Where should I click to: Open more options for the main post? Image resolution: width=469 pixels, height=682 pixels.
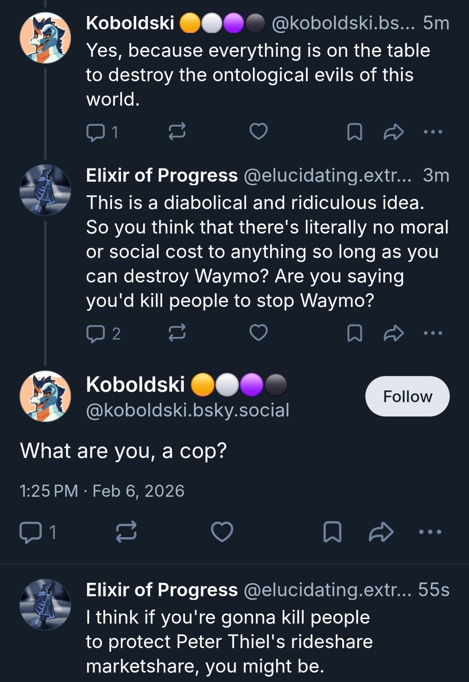pyautogui.click(x=430, y=532)
